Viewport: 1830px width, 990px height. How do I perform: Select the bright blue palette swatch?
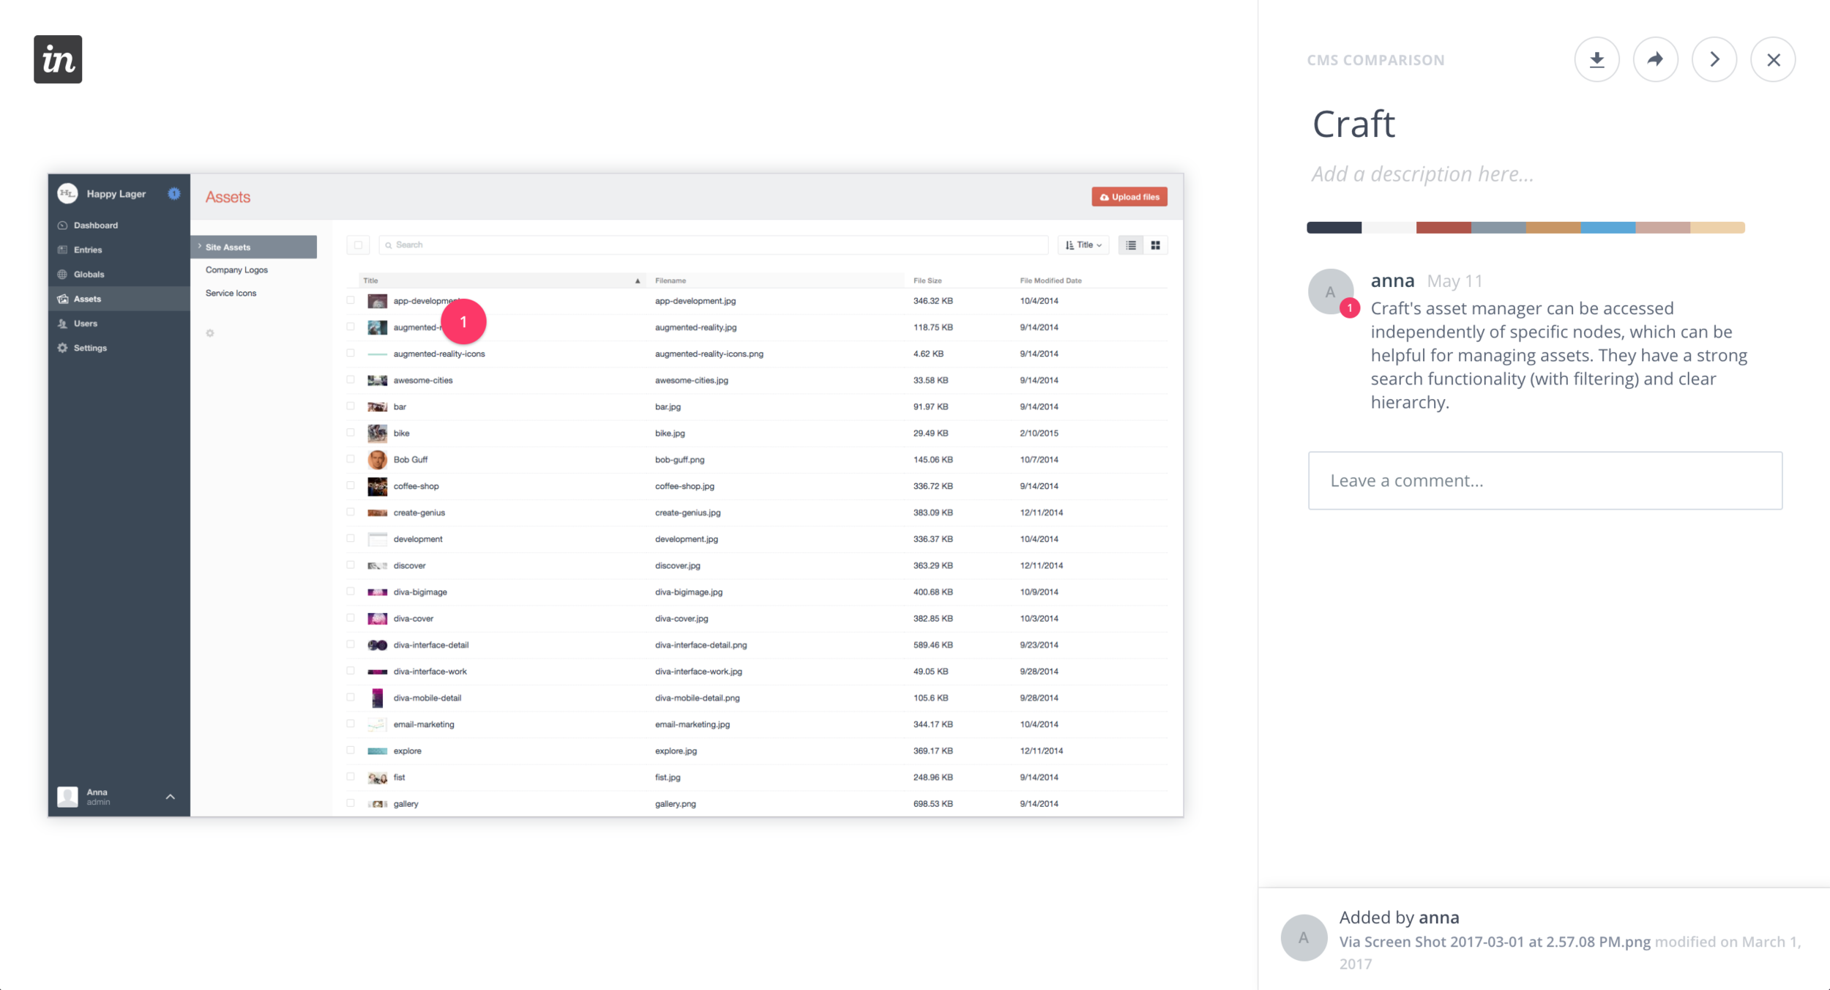[x=1607, y=228]
